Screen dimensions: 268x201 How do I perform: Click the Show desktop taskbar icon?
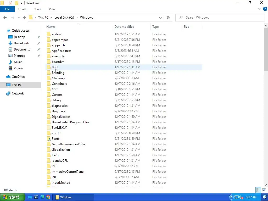point(30,197)
